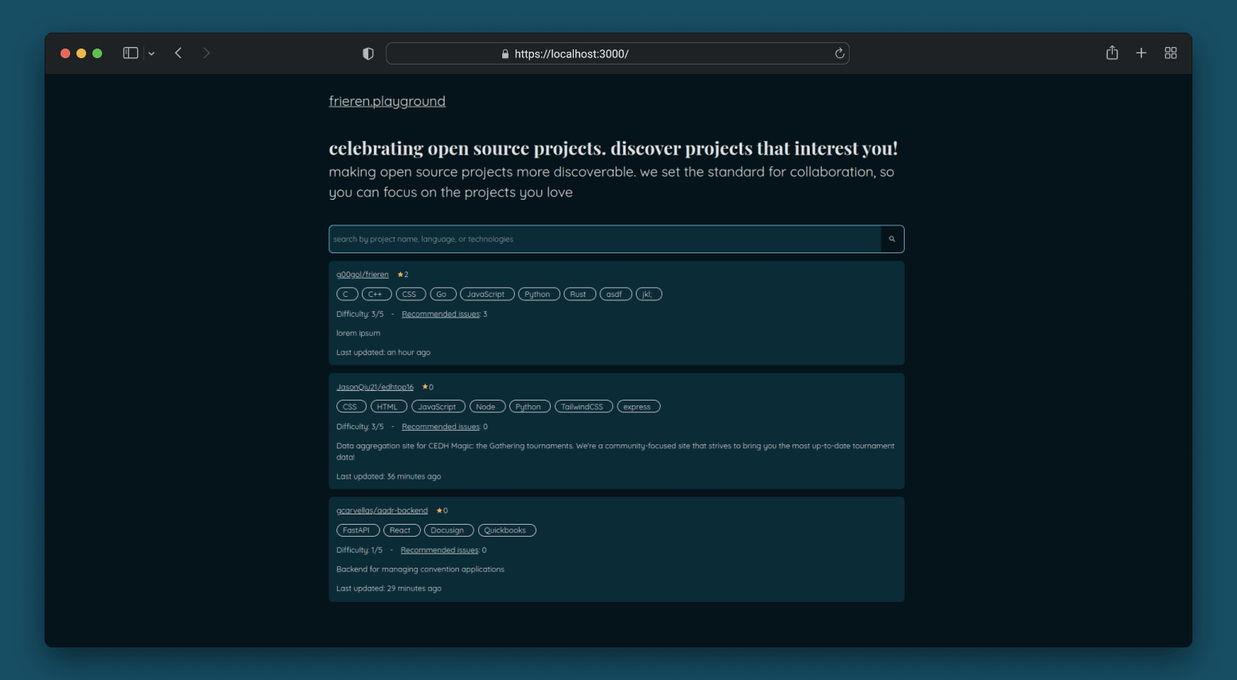Select the Quickbooks tag chip
The image size is (1237, 680).
point(506,530)
